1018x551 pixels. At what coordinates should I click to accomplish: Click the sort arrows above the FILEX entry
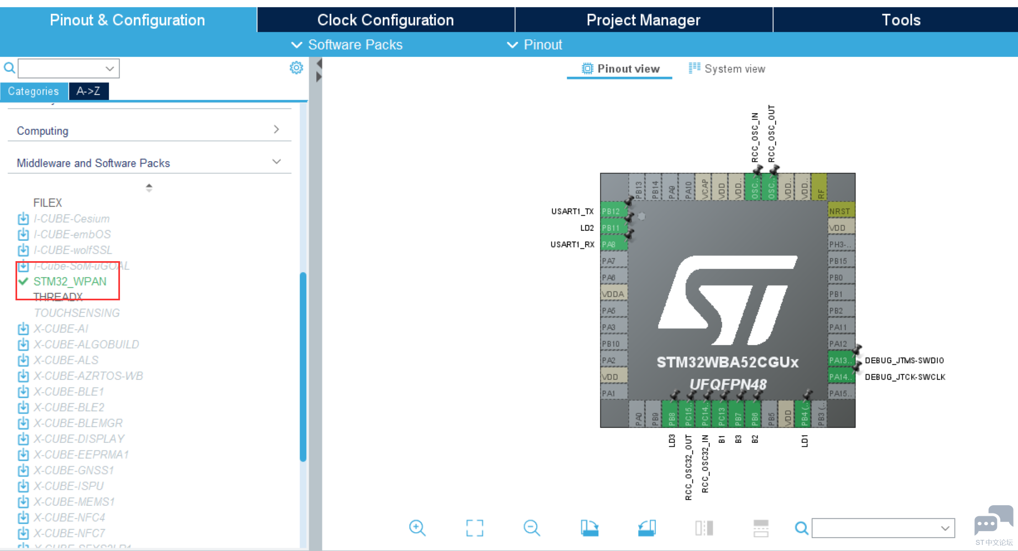click(149, 188)
